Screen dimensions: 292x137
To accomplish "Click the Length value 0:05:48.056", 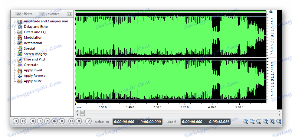I will pyautogui.click(x=219, y=122).
